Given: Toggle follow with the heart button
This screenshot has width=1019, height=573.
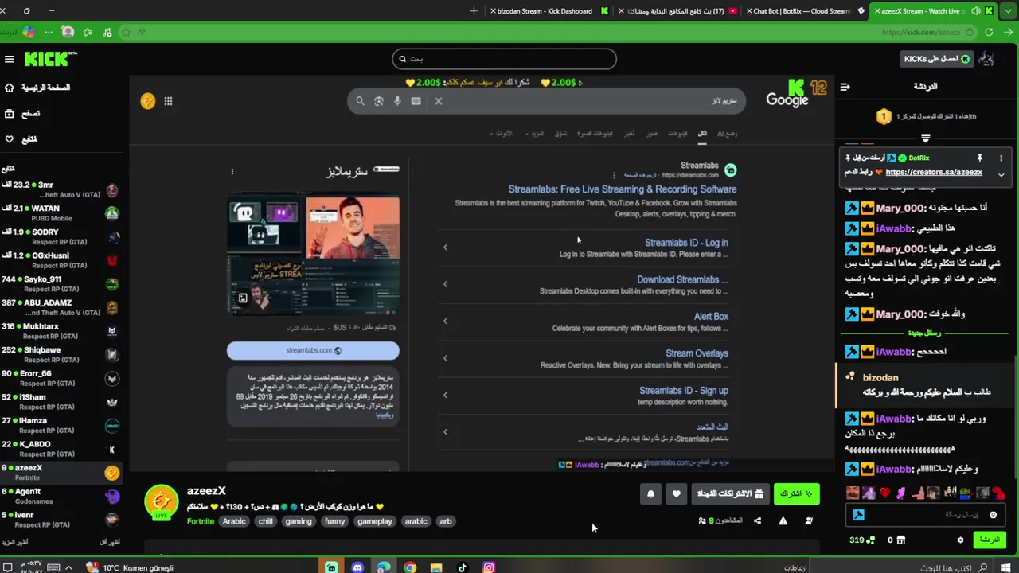Looking at the screenshot, I should 676,494.
